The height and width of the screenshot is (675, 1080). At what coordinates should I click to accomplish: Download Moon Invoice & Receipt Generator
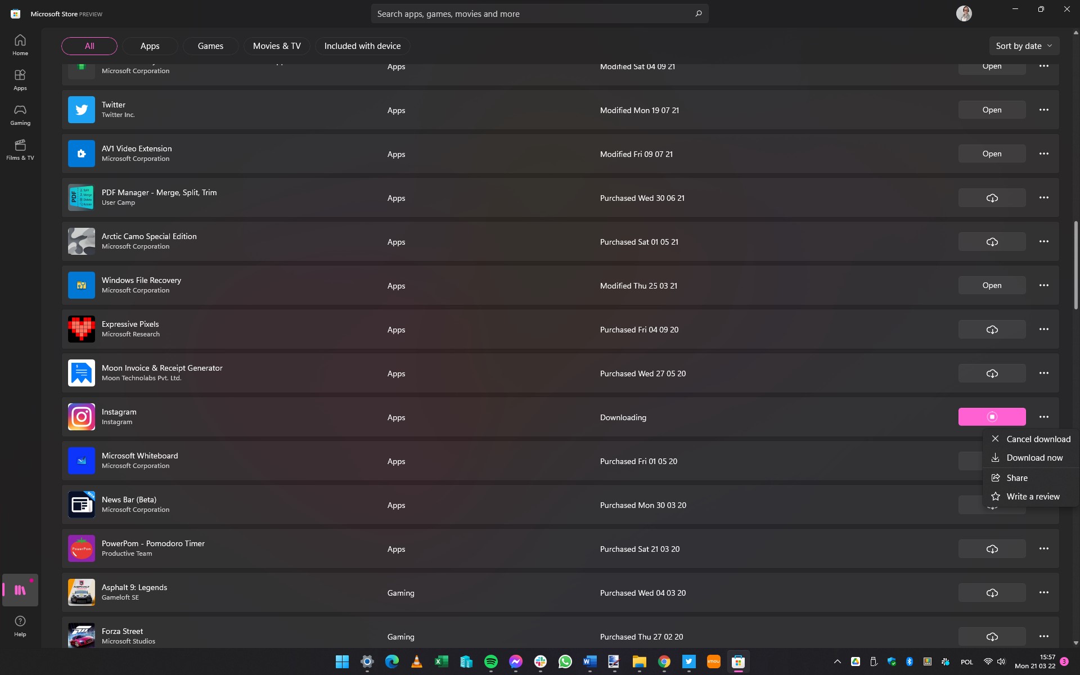click(x=992, y=373)
